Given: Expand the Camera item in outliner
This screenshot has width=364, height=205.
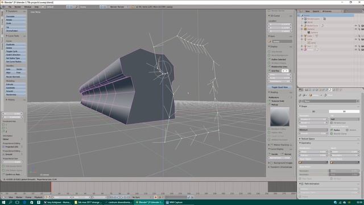Looking at the screenshot, I should click(302, 29).
